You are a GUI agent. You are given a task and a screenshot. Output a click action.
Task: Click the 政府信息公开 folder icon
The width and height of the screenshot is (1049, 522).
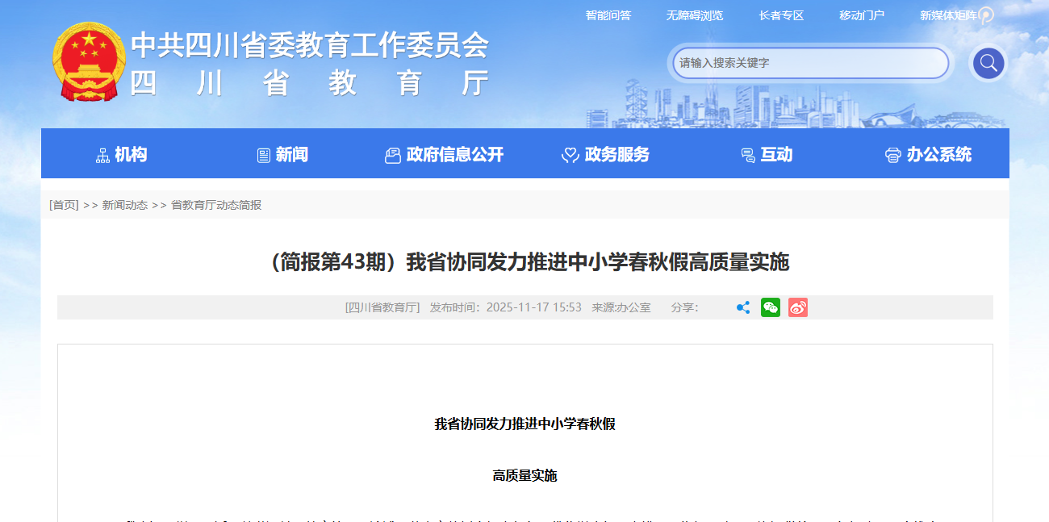[393, 154]
